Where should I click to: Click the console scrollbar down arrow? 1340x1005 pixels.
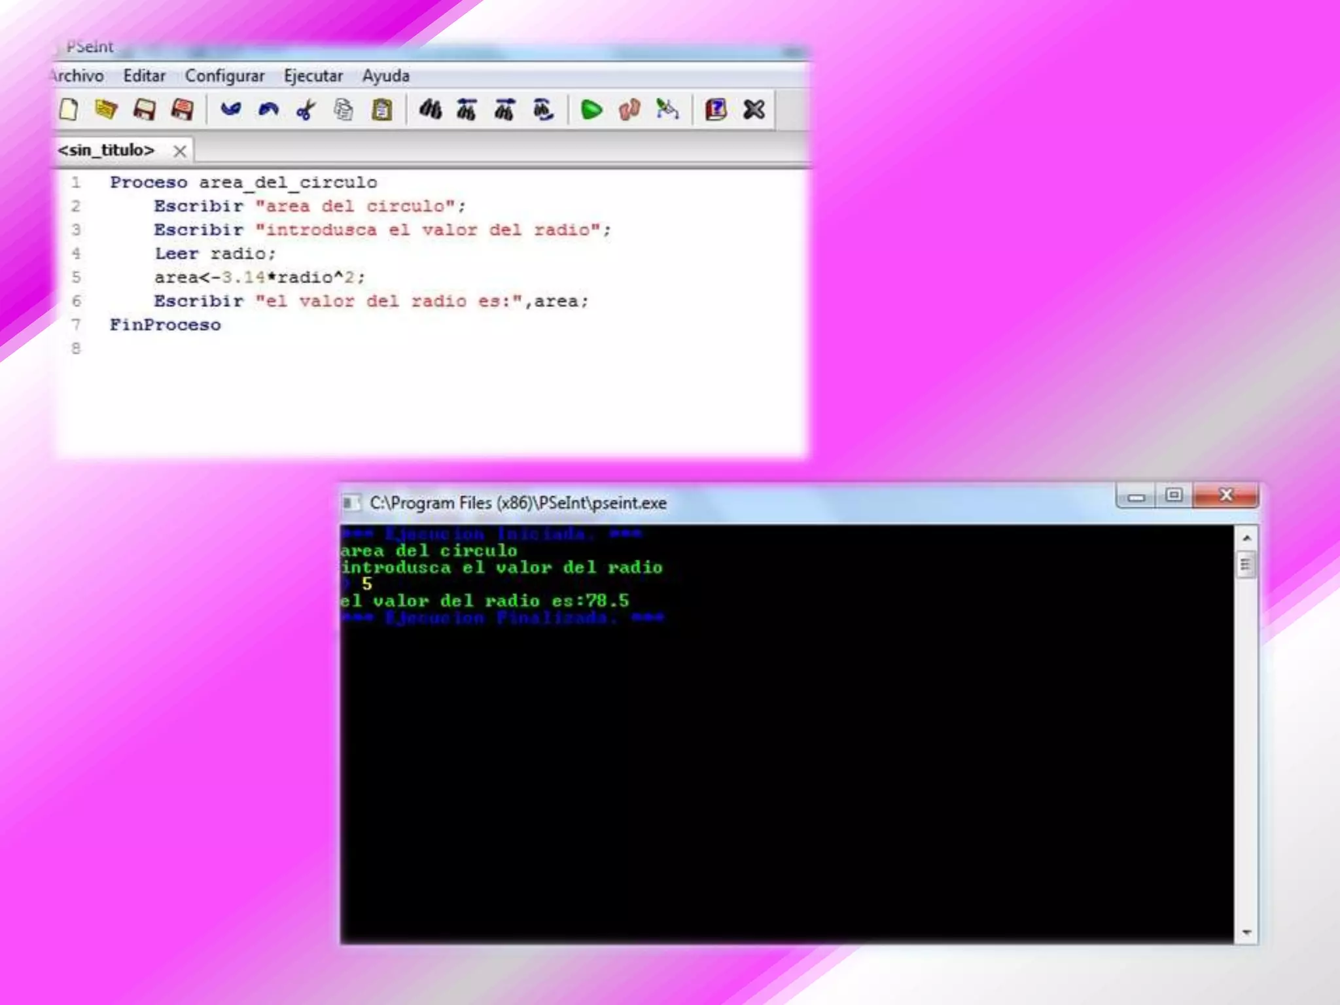tap(1246, 932)
